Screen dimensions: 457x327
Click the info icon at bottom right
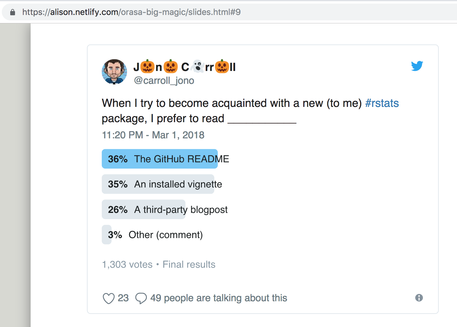coord(419,298)
